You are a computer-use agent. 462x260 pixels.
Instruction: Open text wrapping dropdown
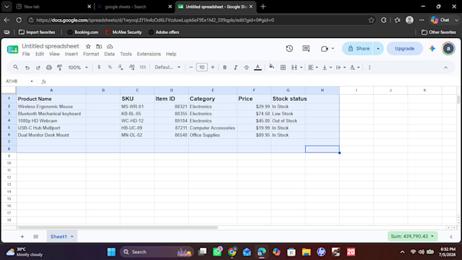[x=340, y=67]
